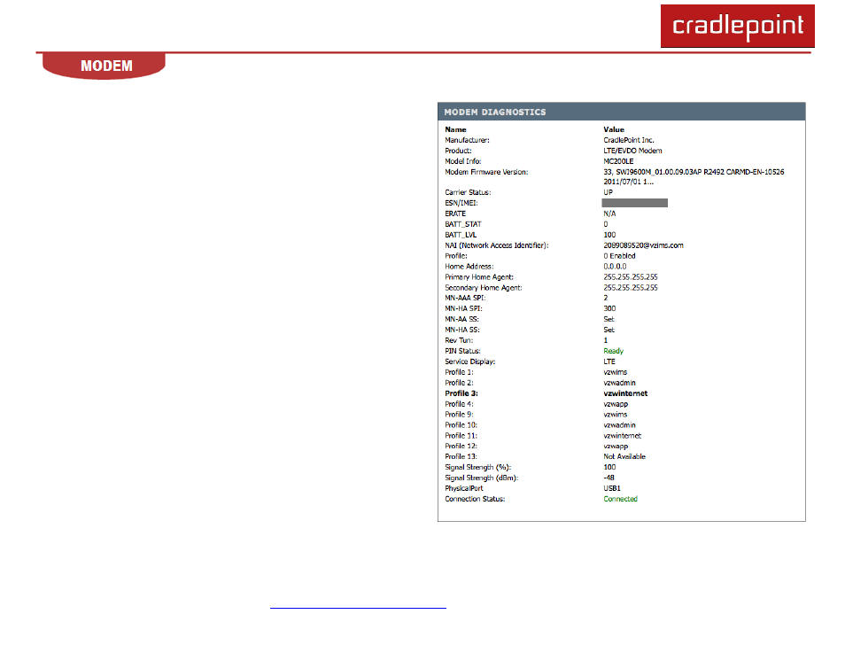Click the Cradlepoint logo

[x=737, y=26]
